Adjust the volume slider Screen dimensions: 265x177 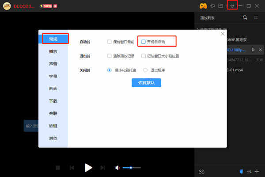(132, 168)
